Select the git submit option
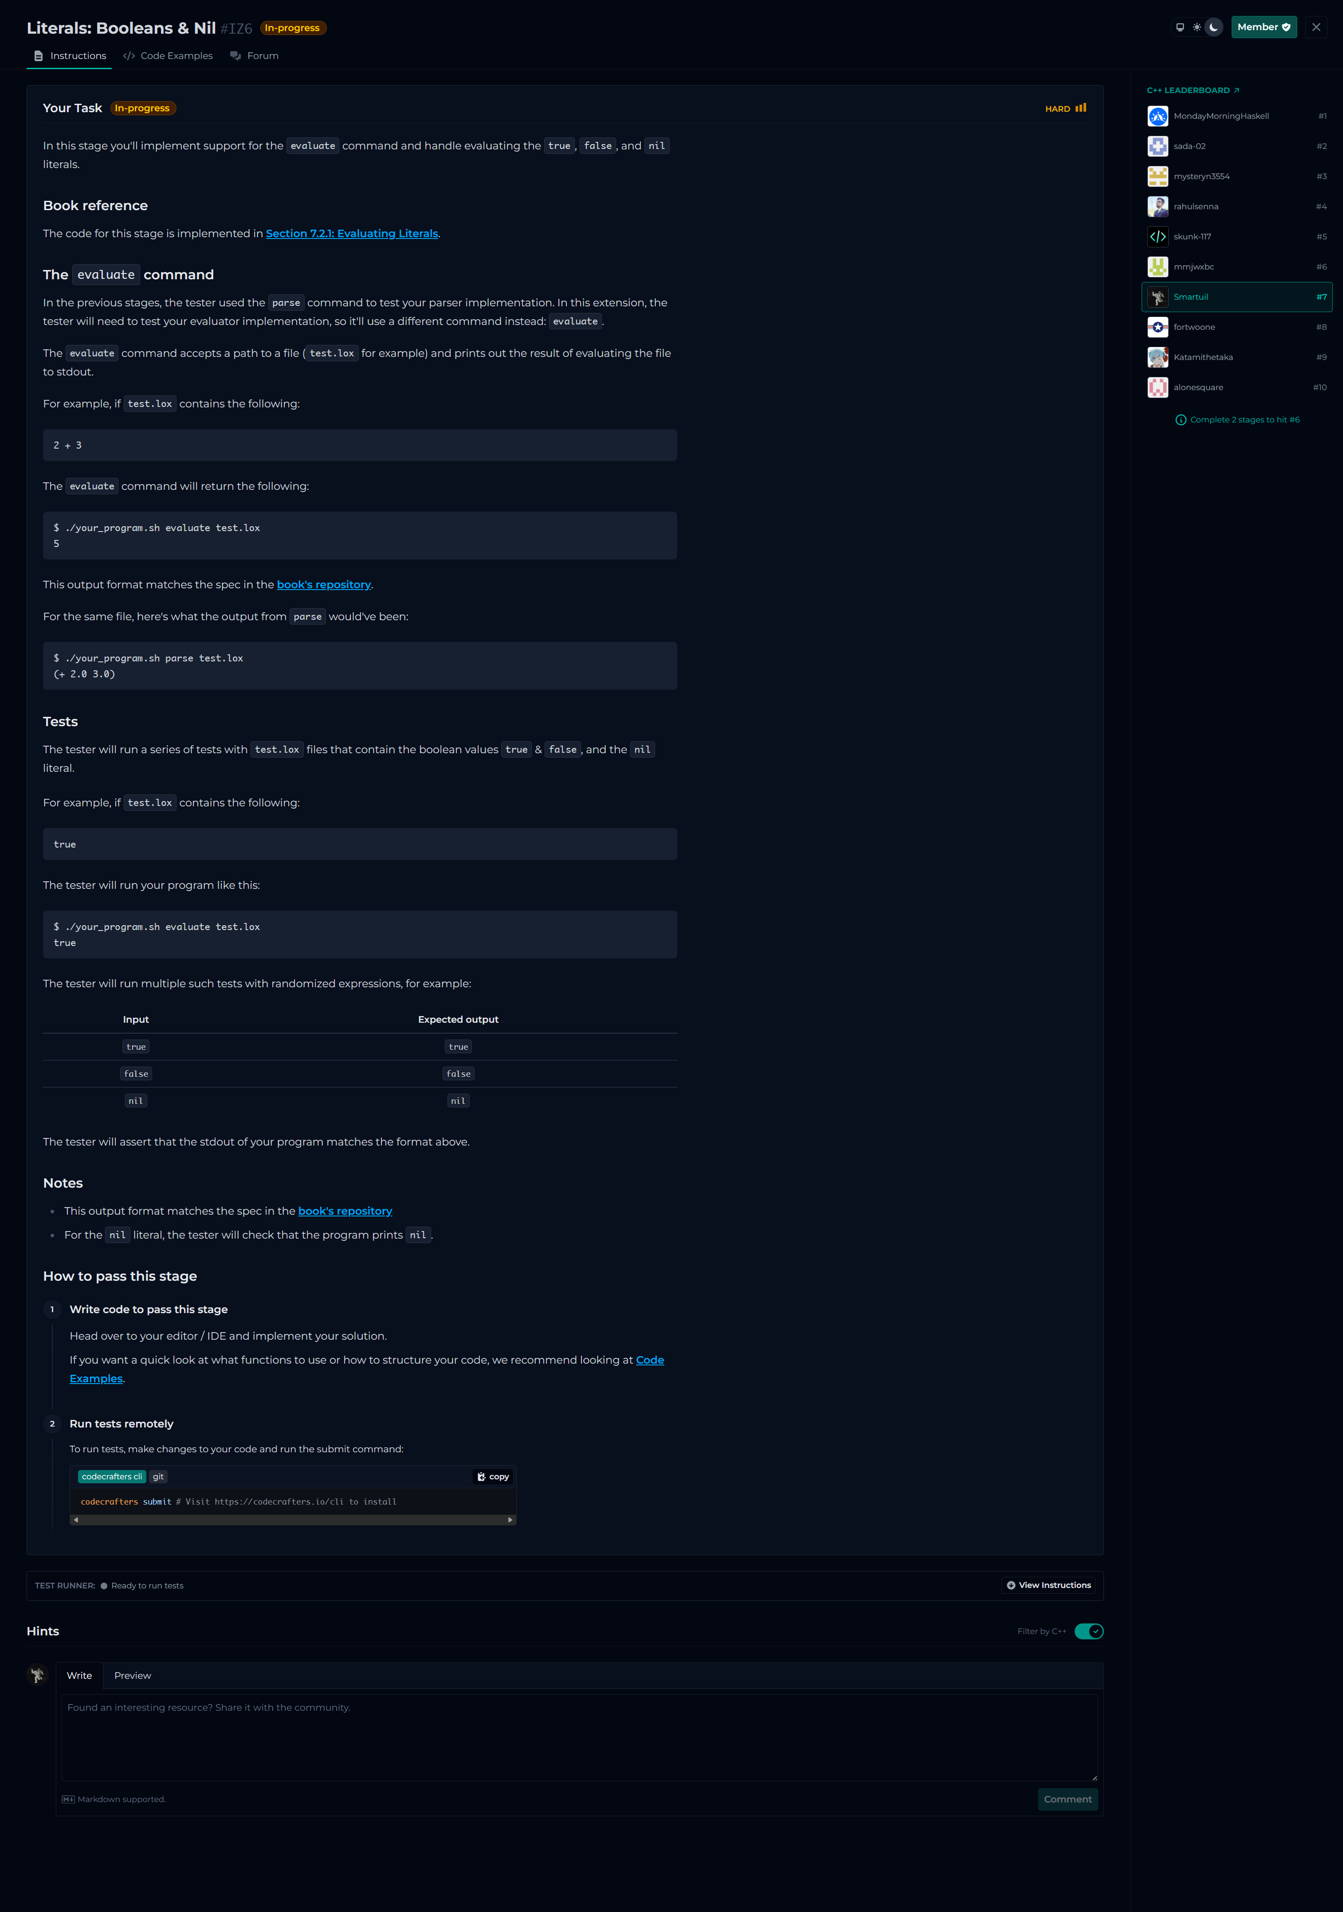The width and height of the screenshot is (1343, 1912). pos(158,1477)
